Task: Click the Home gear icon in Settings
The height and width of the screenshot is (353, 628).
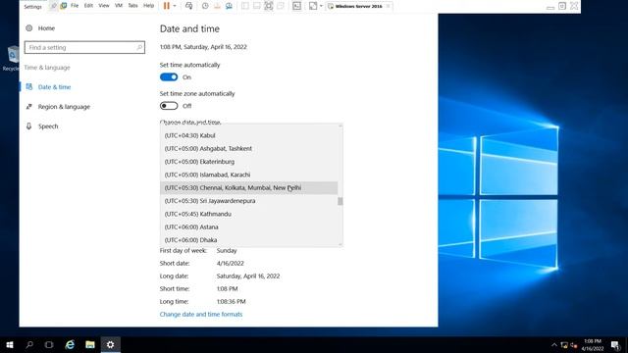Action: tap(28, 28)
